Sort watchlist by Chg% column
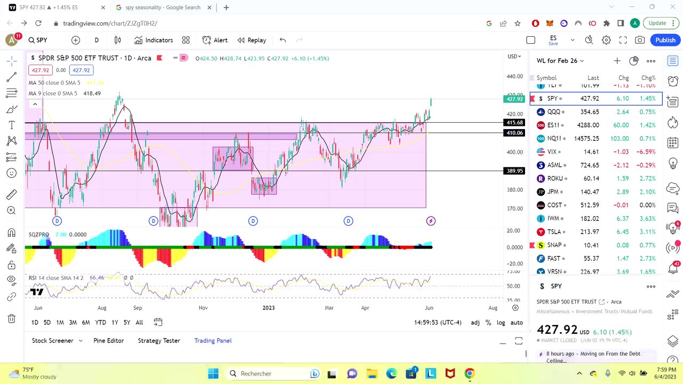683x384 pixels. pos(648,78)
